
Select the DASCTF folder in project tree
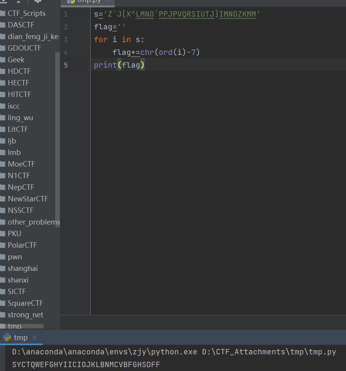21,25
